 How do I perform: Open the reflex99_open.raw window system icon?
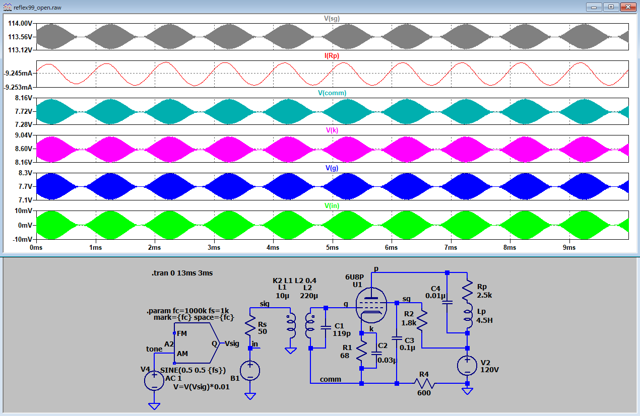[7, 7]
